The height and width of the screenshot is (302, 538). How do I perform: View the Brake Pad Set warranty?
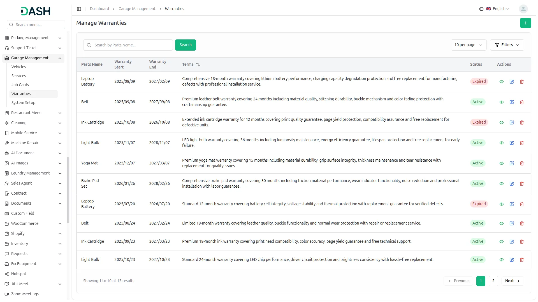[x=501, y=184]
